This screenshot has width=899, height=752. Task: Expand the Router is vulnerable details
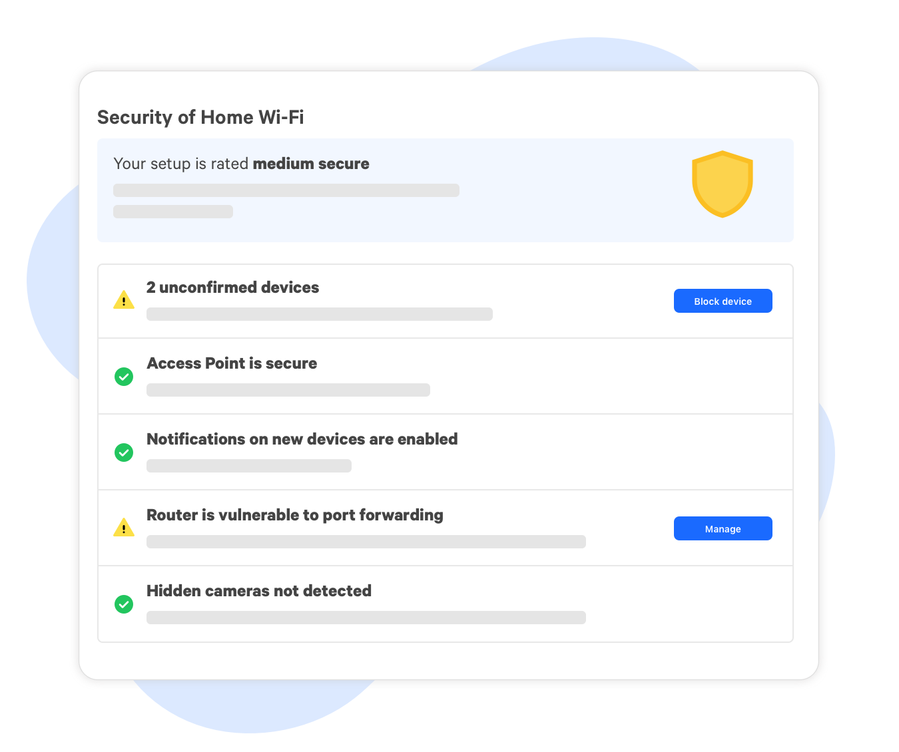(x=295, y=514)
